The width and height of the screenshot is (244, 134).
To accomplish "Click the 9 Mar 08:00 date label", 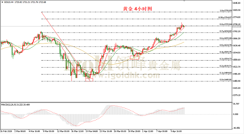I will click(48, 131).
